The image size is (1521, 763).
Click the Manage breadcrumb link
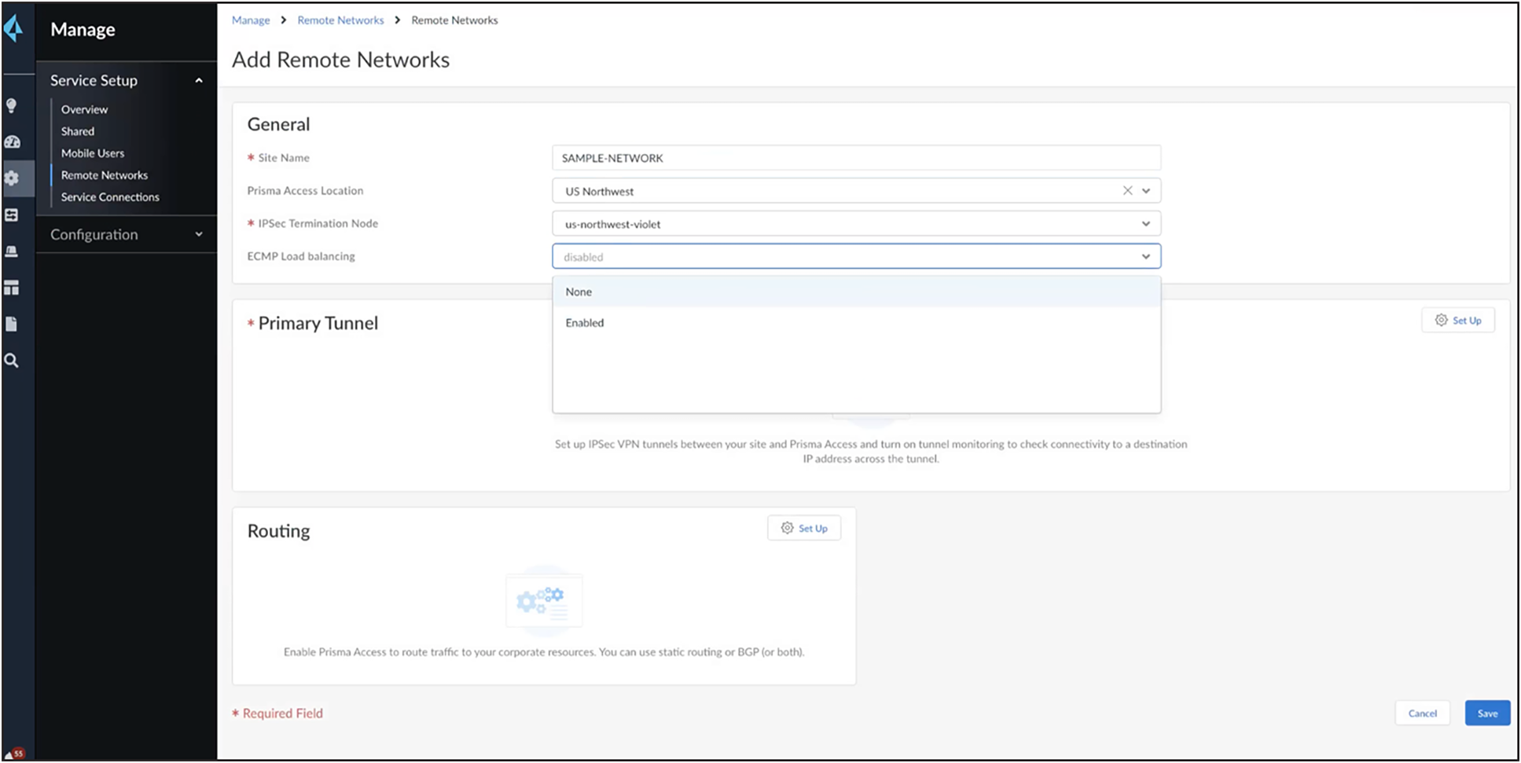(251, 20)
